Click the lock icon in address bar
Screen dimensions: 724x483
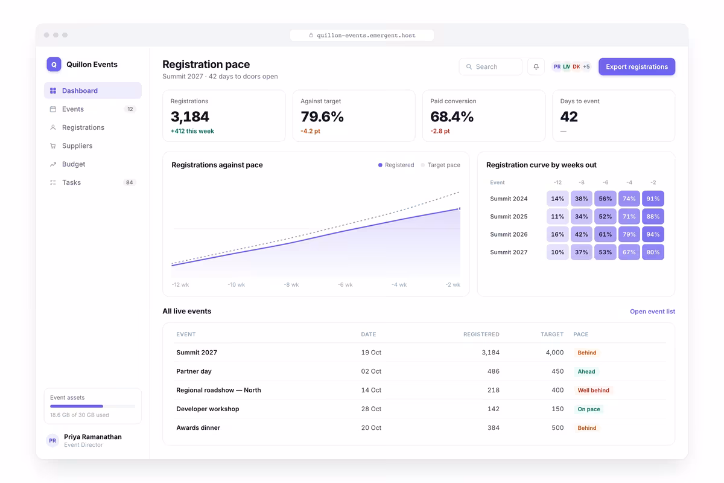311,36
